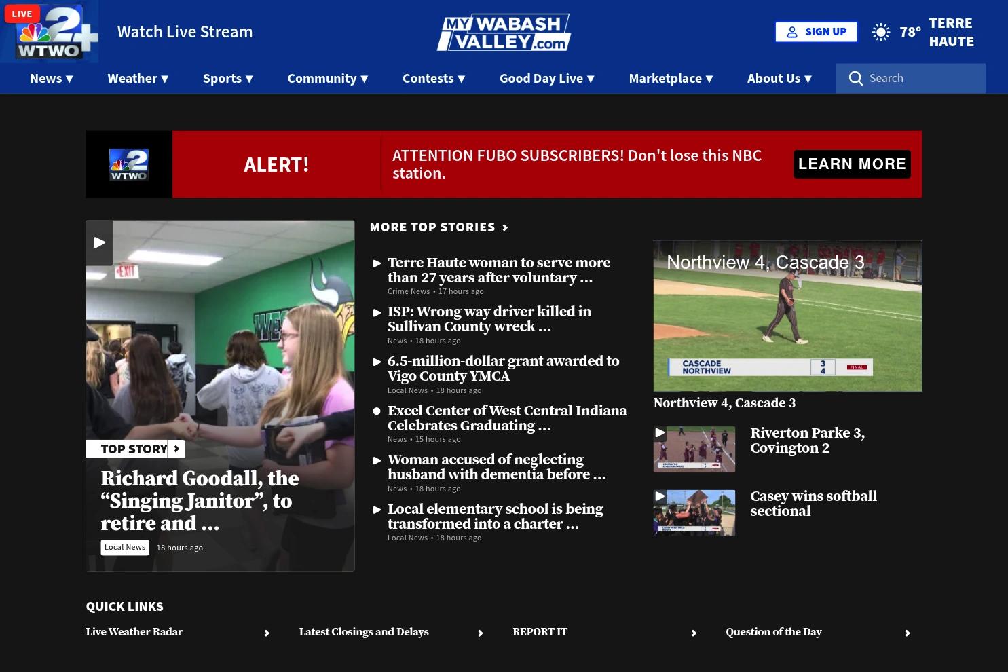Open Terre Haute woman 27 years story
Viewport: 1008px width, 672px height.
(x=499, y=270)
